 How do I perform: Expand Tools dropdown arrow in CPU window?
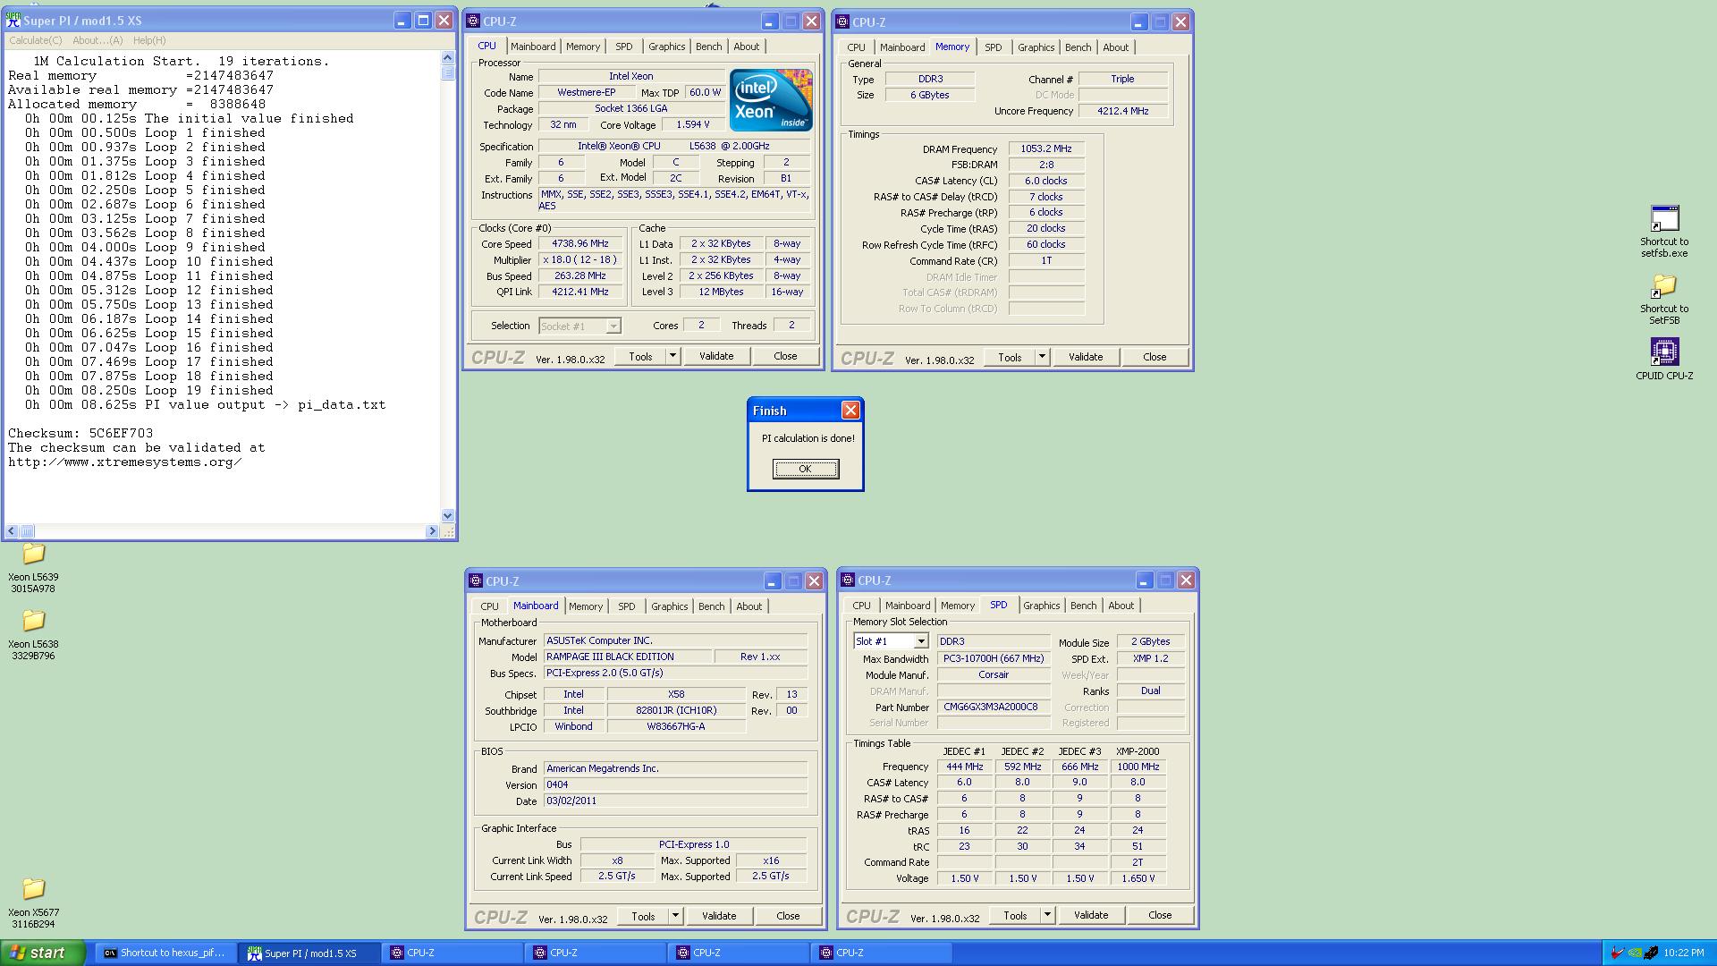pos(673,356)
